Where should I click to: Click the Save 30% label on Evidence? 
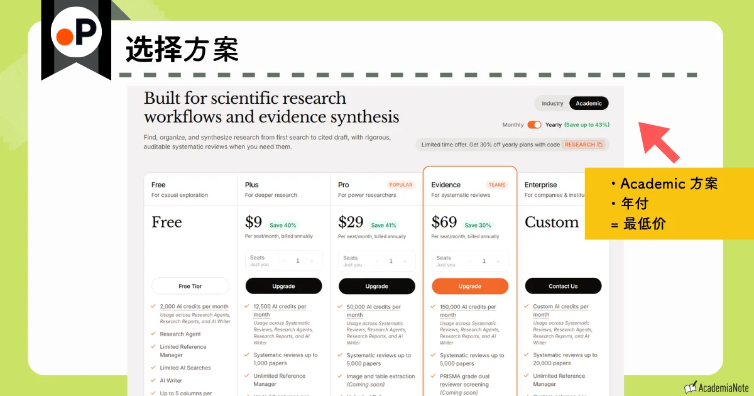[478, 225]
